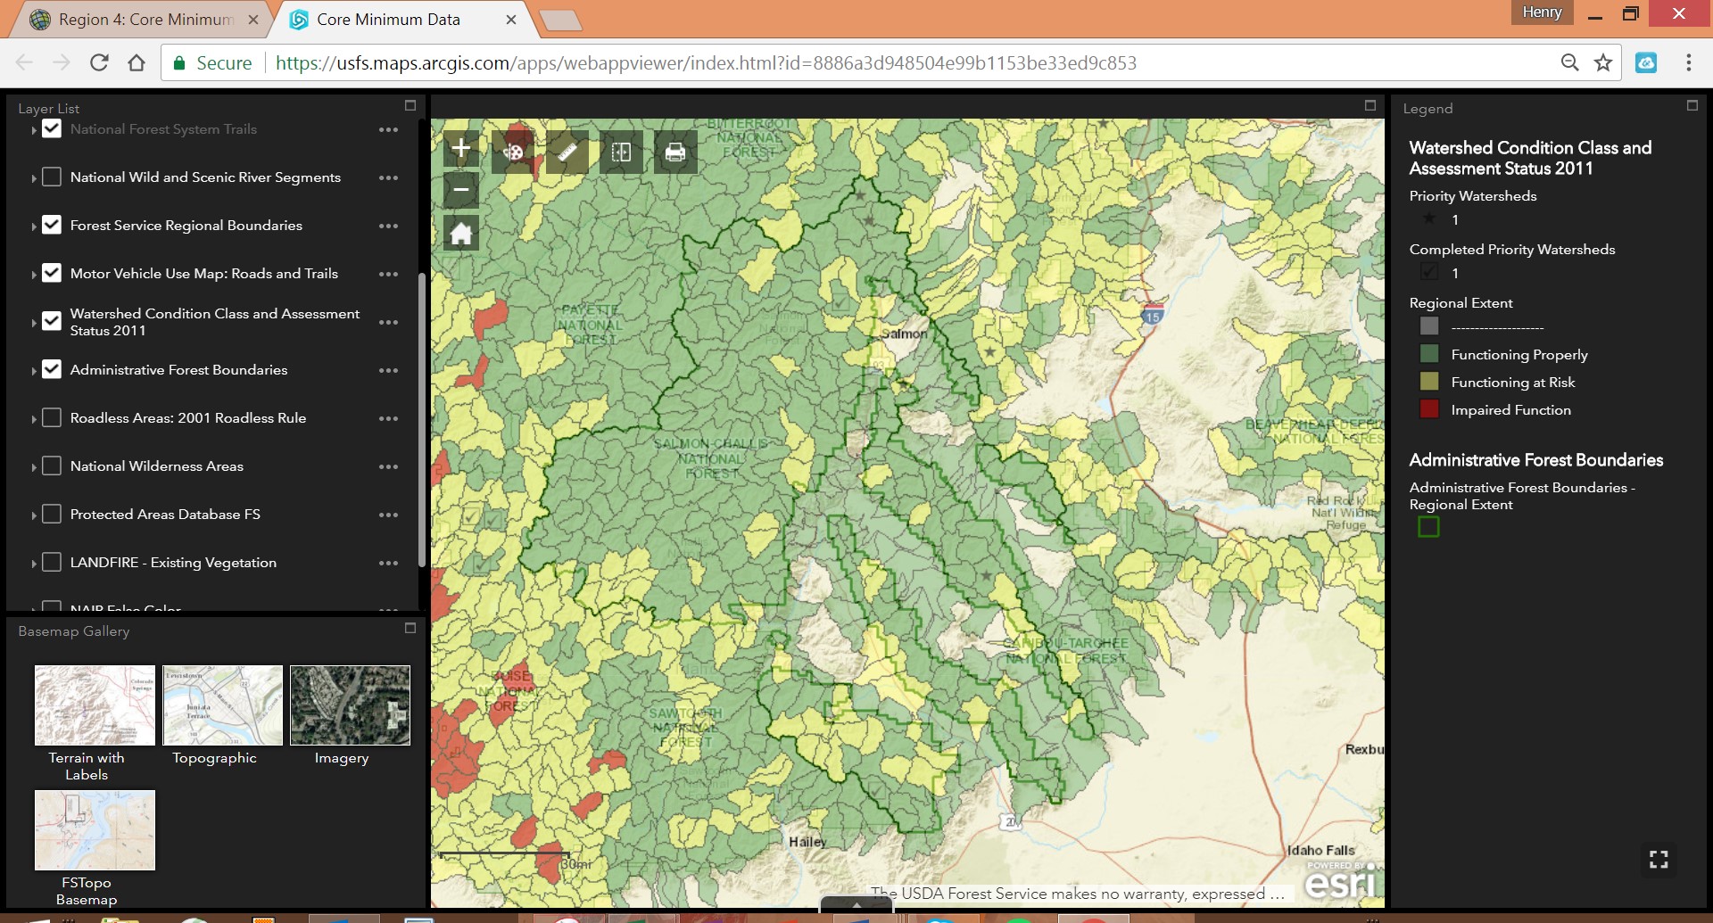
Task: Enter fullscreen with bottom-right expand icon
Action: [1659, 860]
